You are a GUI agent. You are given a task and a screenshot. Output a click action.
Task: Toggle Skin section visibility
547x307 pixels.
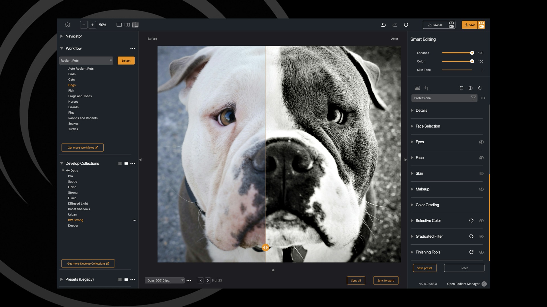tap(481, 173)
